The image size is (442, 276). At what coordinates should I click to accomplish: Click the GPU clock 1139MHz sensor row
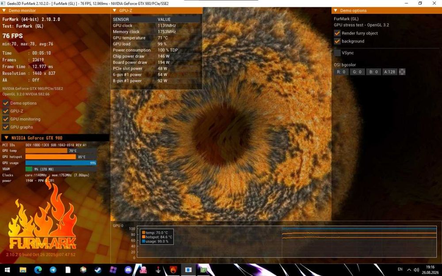point(156,26)
